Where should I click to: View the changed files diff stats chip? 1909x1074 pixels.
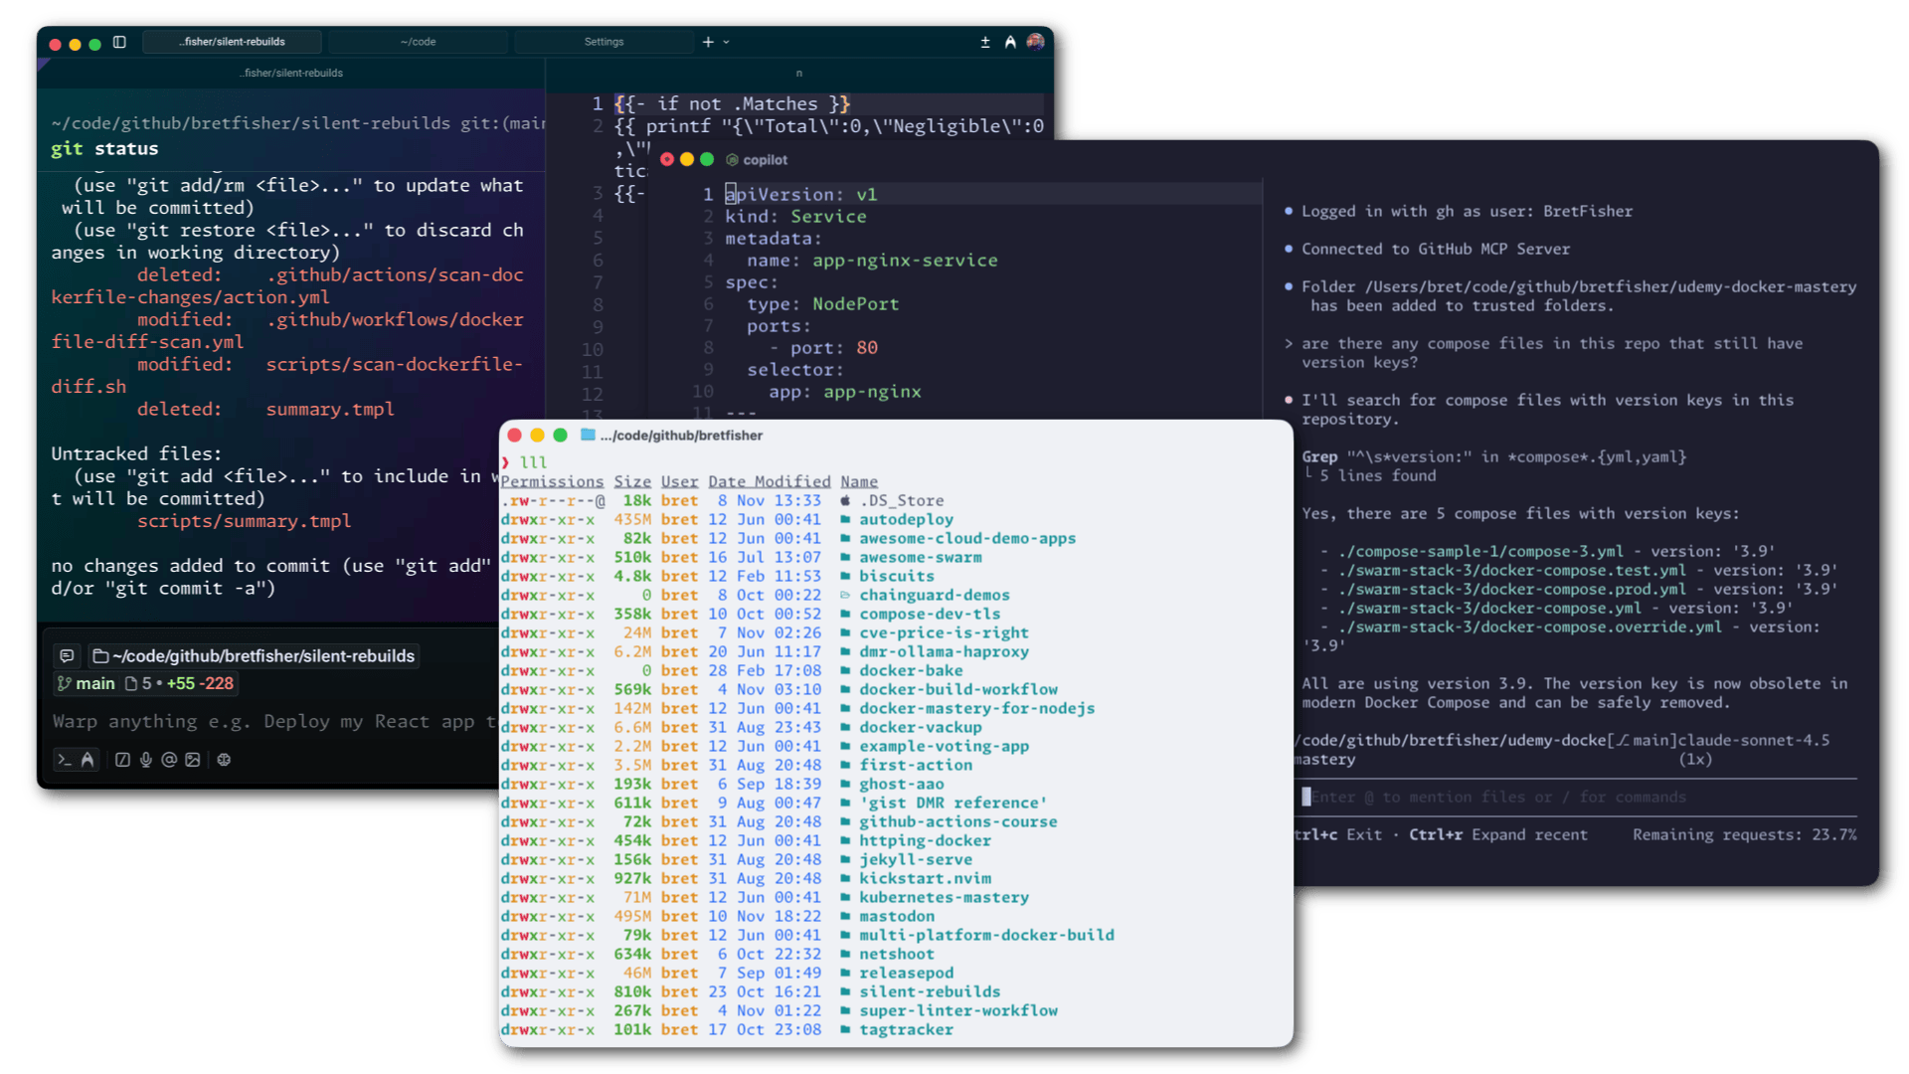tap(180, 684)
